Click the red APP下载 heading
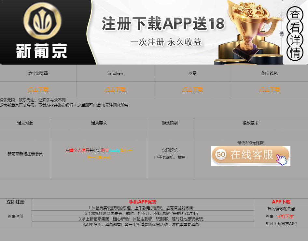This screenshot has width=308, height=241. (x=281, y=202)
